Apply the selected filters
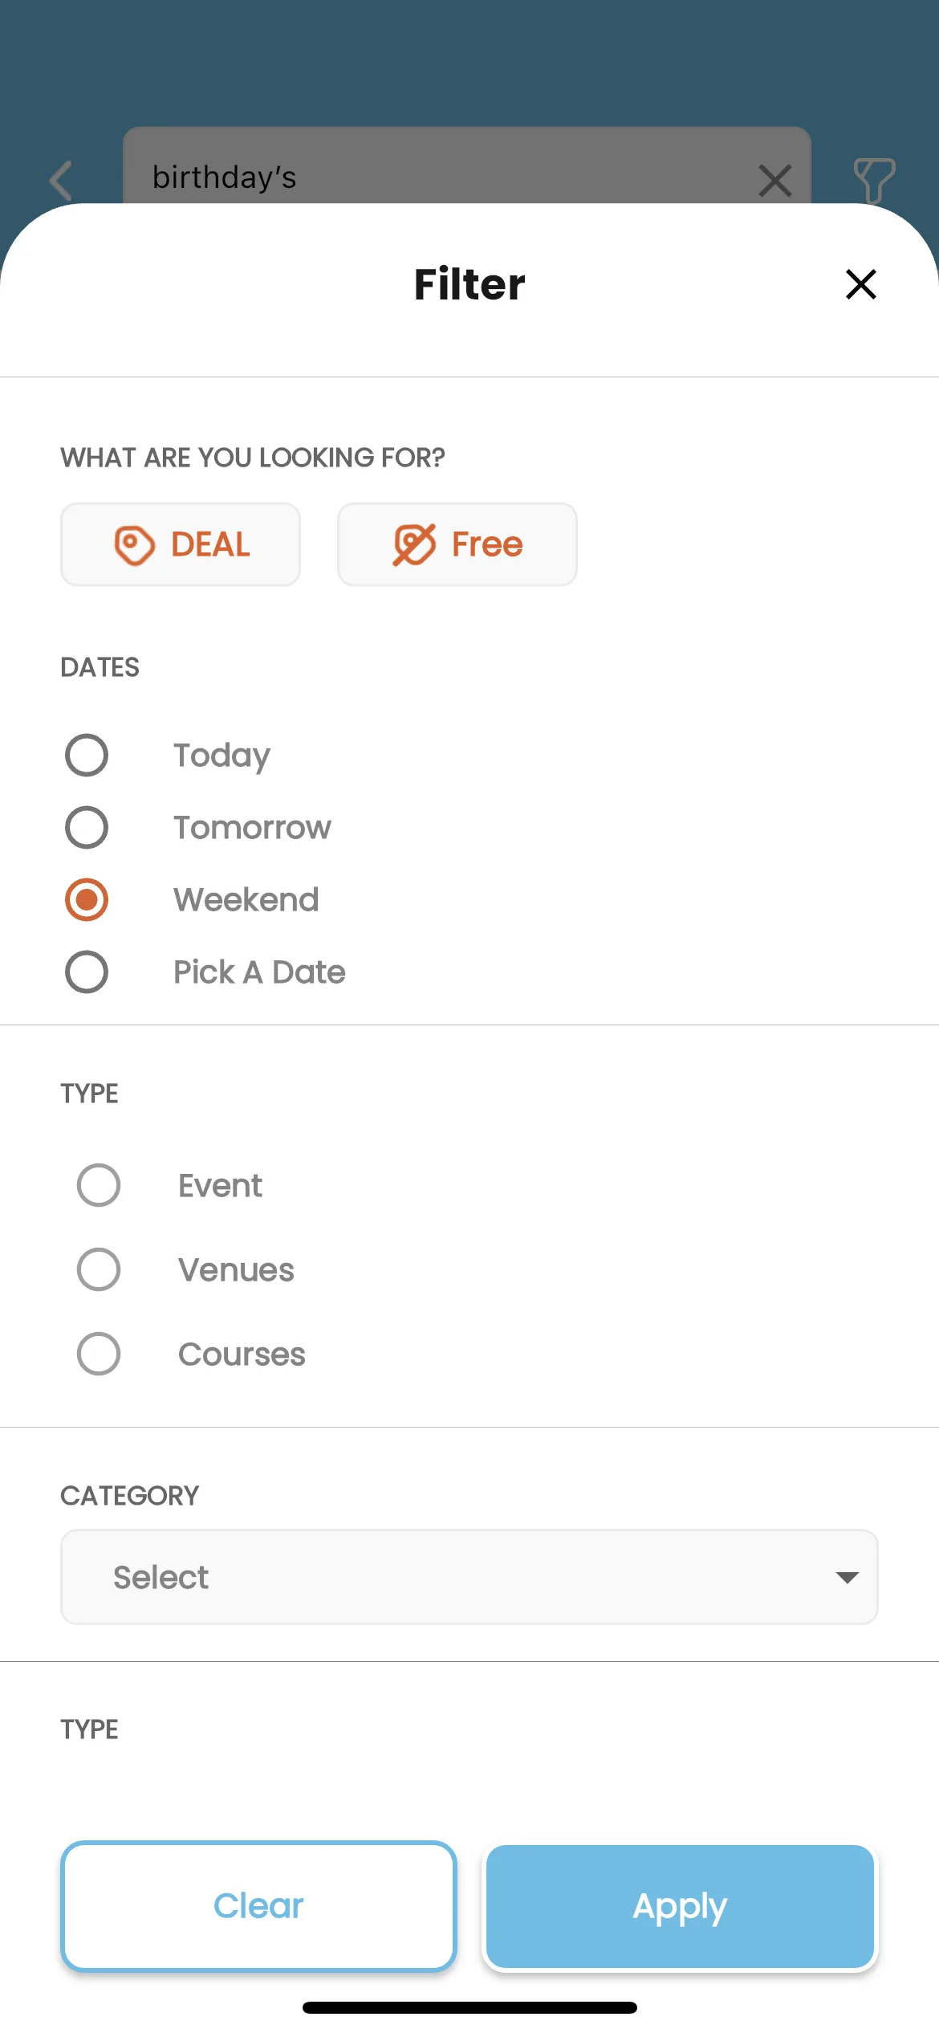Screen dimensions: 939x2033 pyautogui.click(x=680, y=1905)
